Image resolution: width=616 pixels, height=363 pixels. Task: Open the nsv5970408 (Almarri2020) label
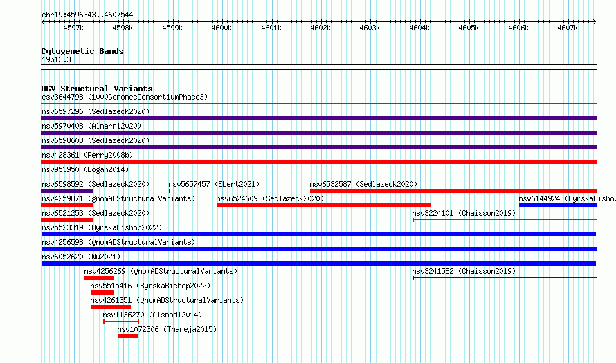tap(91, 126)
